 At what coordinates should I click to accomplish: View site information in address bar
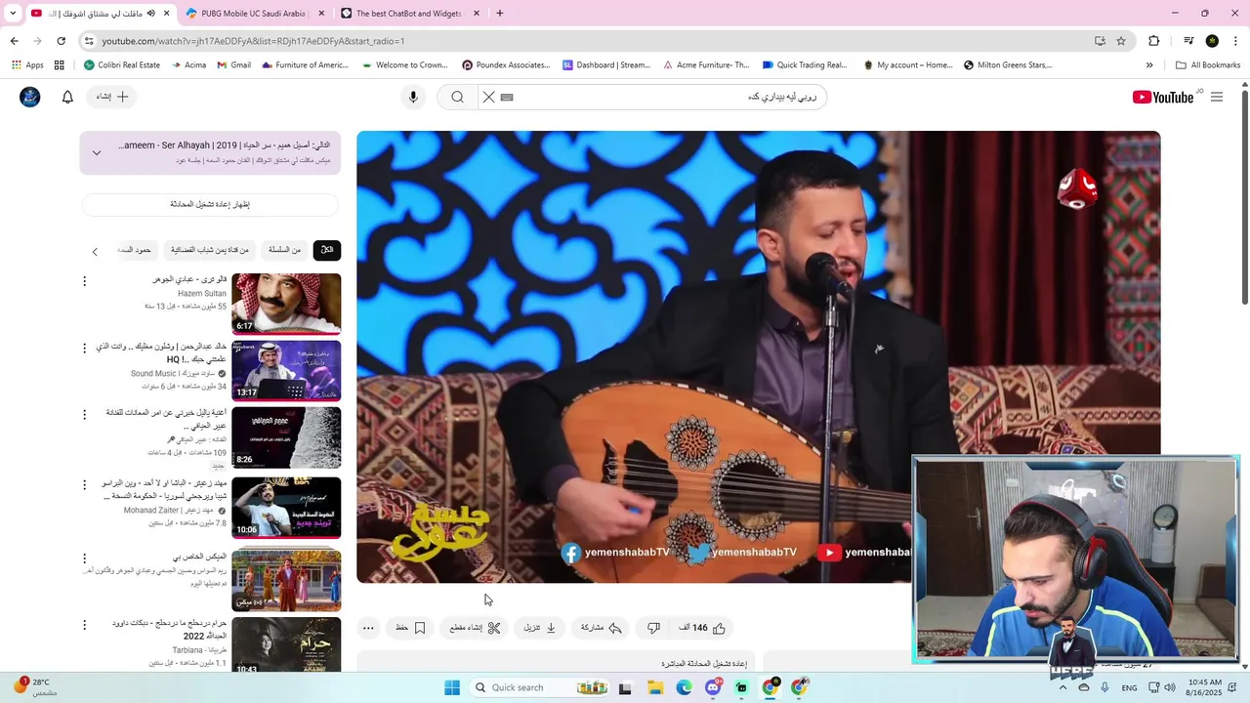click(x=89, y=41)
